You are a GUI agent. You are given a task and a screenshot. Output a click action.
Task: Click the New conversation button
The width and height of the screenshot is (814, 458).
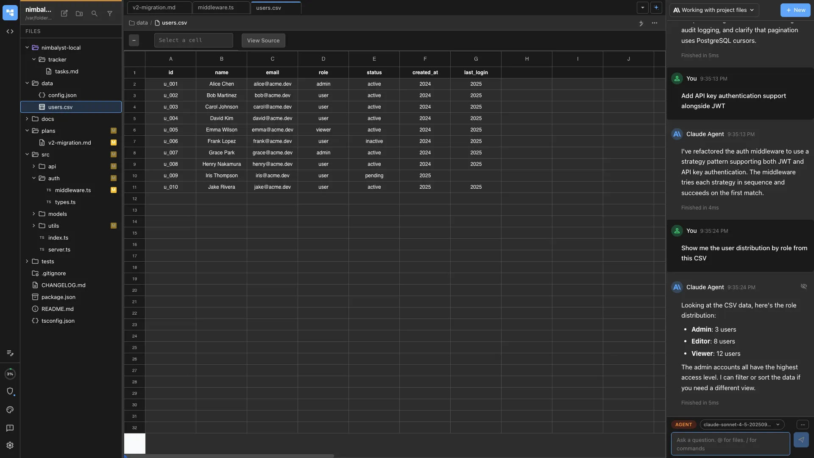(x=795, y=10)
